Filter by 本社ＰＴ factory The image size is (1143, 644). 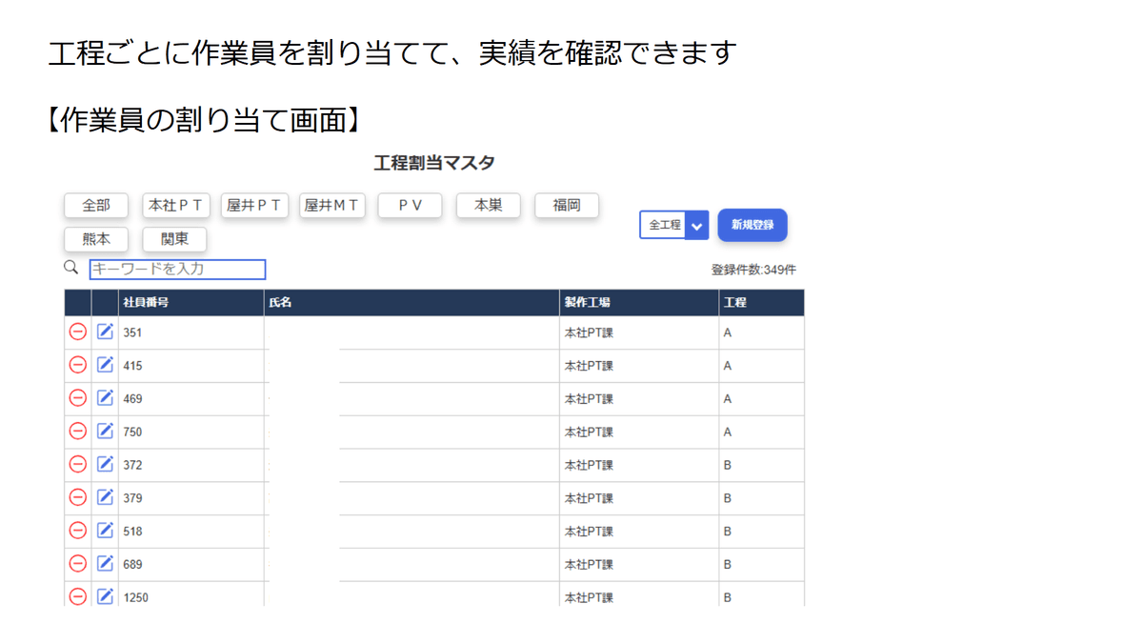[175, 205]
